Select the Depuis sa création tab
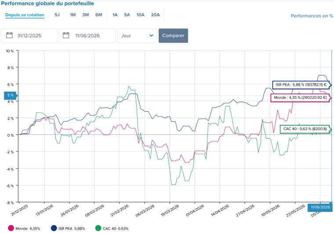334x234 pixels. pyautogui.click(x=25, y=15)
